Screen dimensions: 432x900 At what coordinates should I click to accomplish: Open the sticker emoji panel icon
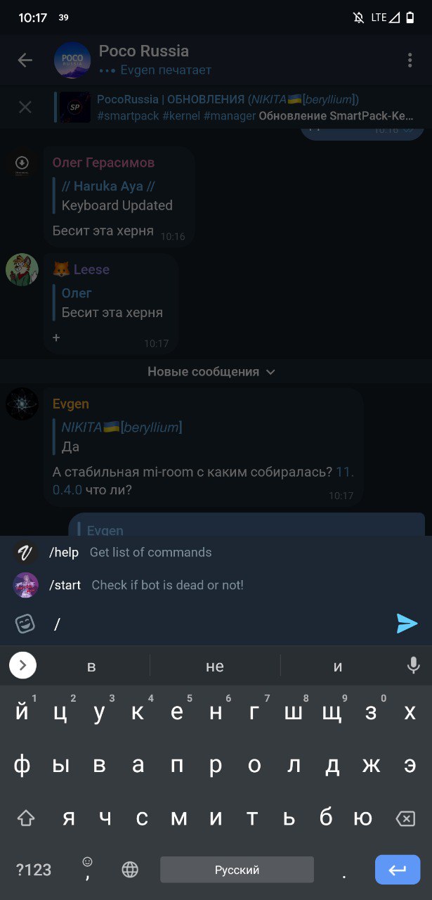pos(25,624)
